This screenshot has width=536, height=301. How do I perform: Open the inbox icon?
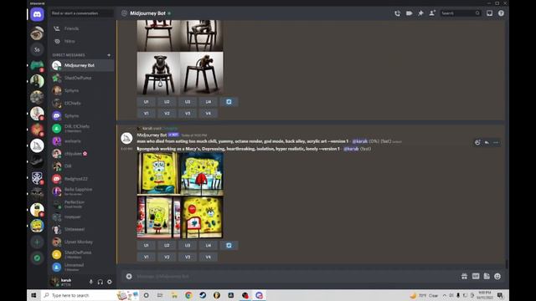[489, 13]
